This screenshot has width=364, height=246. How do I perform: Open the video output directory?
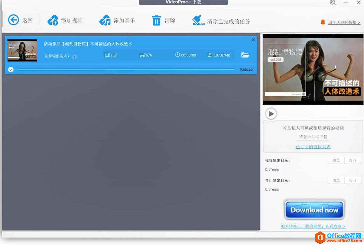[353, 160]
